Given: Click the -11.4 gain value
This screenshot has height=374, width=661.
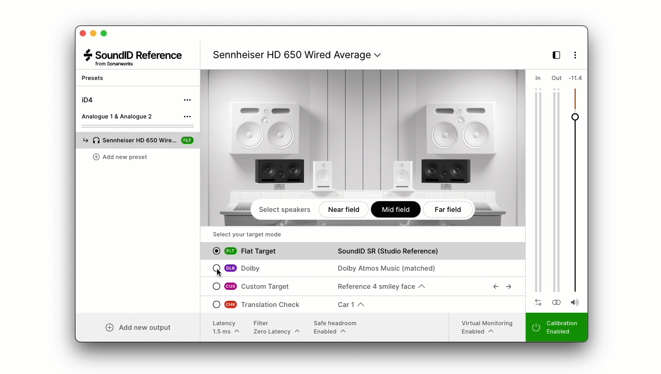Looking at the screenshot, I should point(575,78).
